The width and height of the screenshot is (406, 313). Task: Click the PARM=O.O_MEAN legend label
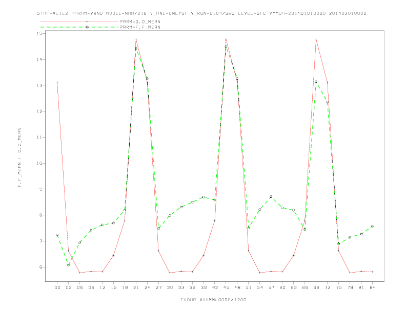(140, 21)
